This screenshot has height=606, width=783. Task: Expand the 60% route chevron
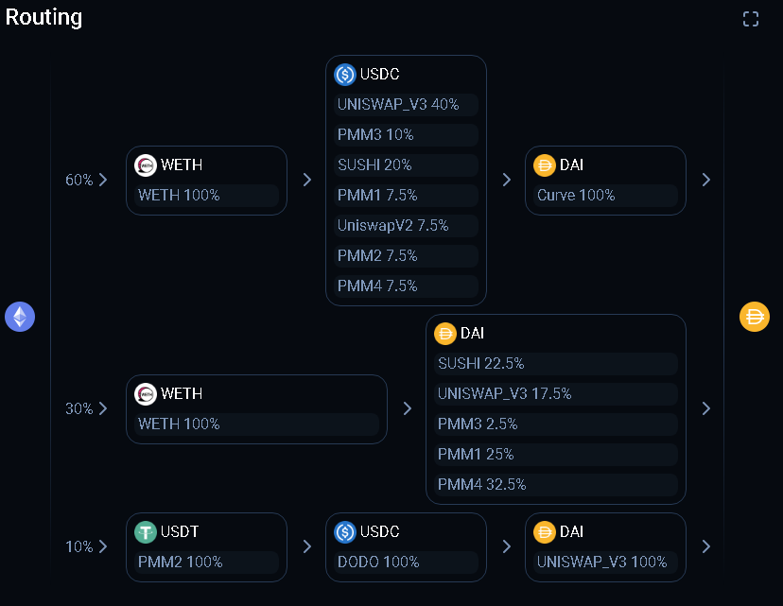tap(103, 180)
